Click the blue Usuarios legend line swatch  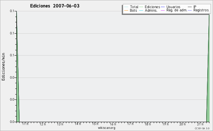pos(163,7)
